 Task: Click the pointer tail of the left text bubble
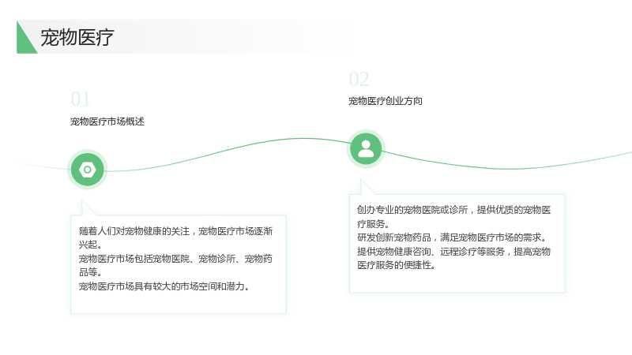point(88,207)
